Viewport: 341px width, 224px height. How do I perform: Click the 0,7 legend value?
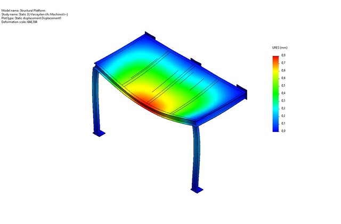[283, 63]
